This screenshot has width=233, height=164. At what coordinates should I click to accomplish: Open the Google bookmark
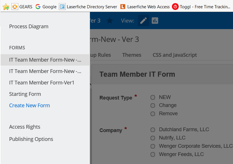[x=46, y=7]
